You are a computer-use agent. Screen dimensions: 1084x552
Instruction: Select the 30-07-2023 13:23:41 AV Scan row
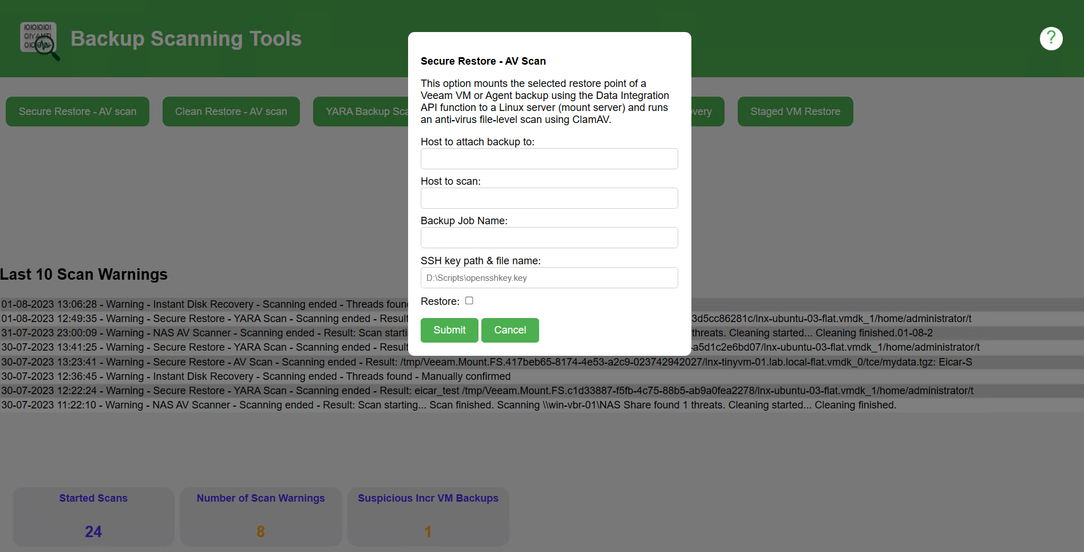pos(542,362)
